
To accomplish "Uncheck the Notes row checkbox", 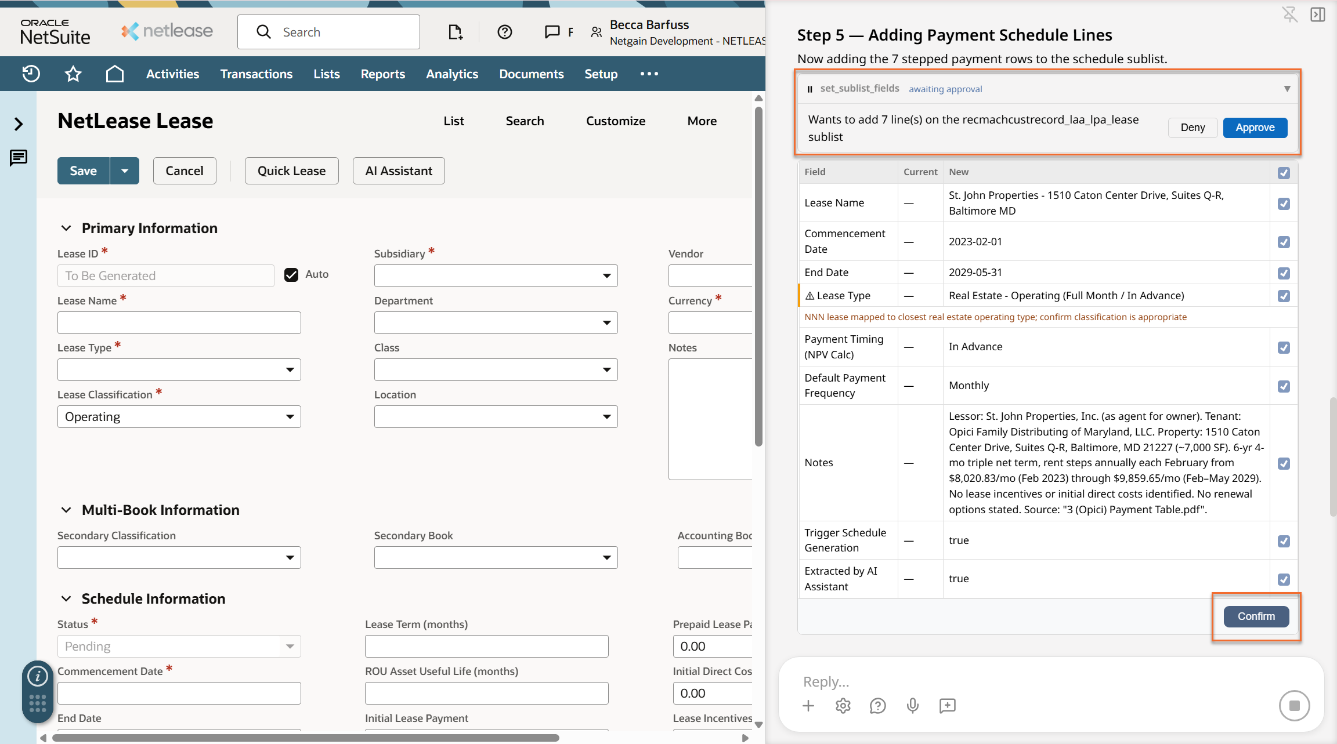I will coord(1284,463).
